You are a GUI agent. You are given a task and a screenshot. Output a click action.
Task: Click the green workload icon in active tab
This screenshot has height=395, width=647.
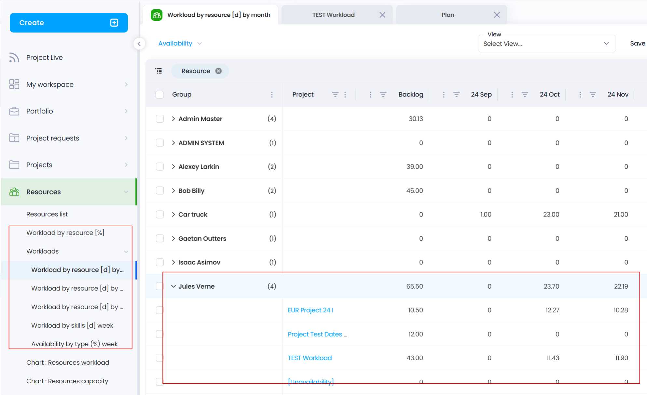click(x=157, y=15)
